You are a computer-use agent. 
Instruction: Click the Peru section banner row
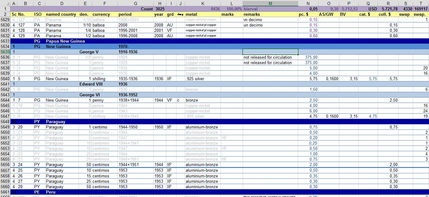point(63,192)
